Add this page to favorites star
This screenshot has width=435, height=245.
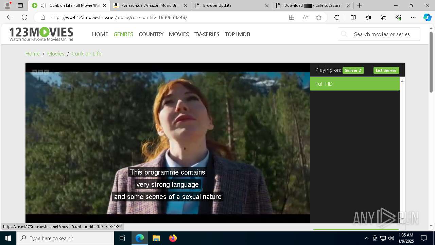pos(319,17)
